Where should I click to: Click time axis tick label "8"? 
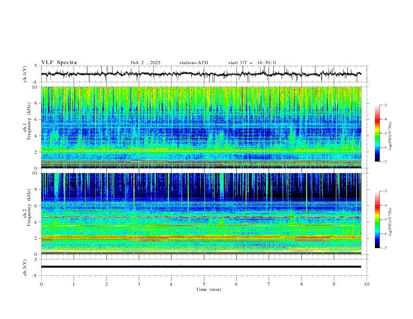[301, 284]
